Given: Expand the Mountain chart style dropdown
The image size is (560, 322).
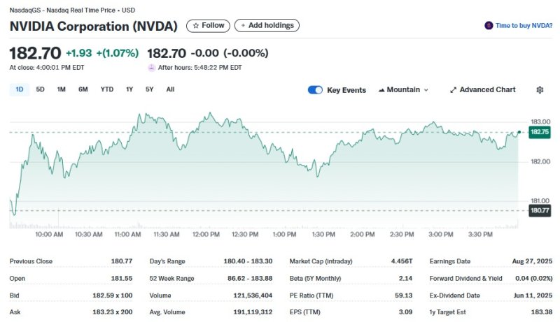Looking at the screenshot, I should tap(426, 90).
